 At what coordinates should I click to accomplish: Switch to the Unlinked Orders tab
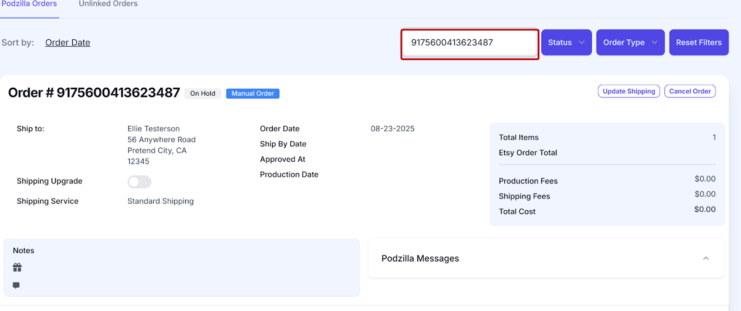coord(108,4)
